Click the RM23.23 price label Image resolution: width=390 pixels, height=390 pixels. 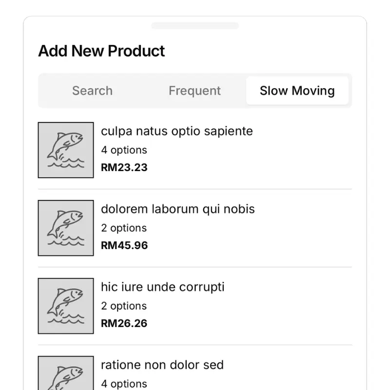pyautogui.click(x=124, y=167)
